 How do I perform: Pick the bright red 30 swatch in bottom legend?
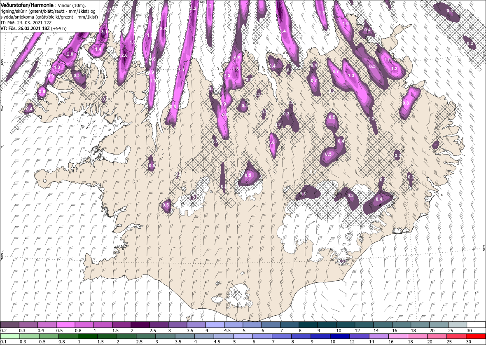point(476,336)
